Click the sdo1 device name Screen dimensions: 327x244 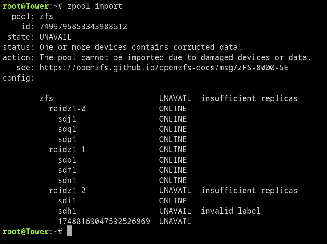pos(67,160)
